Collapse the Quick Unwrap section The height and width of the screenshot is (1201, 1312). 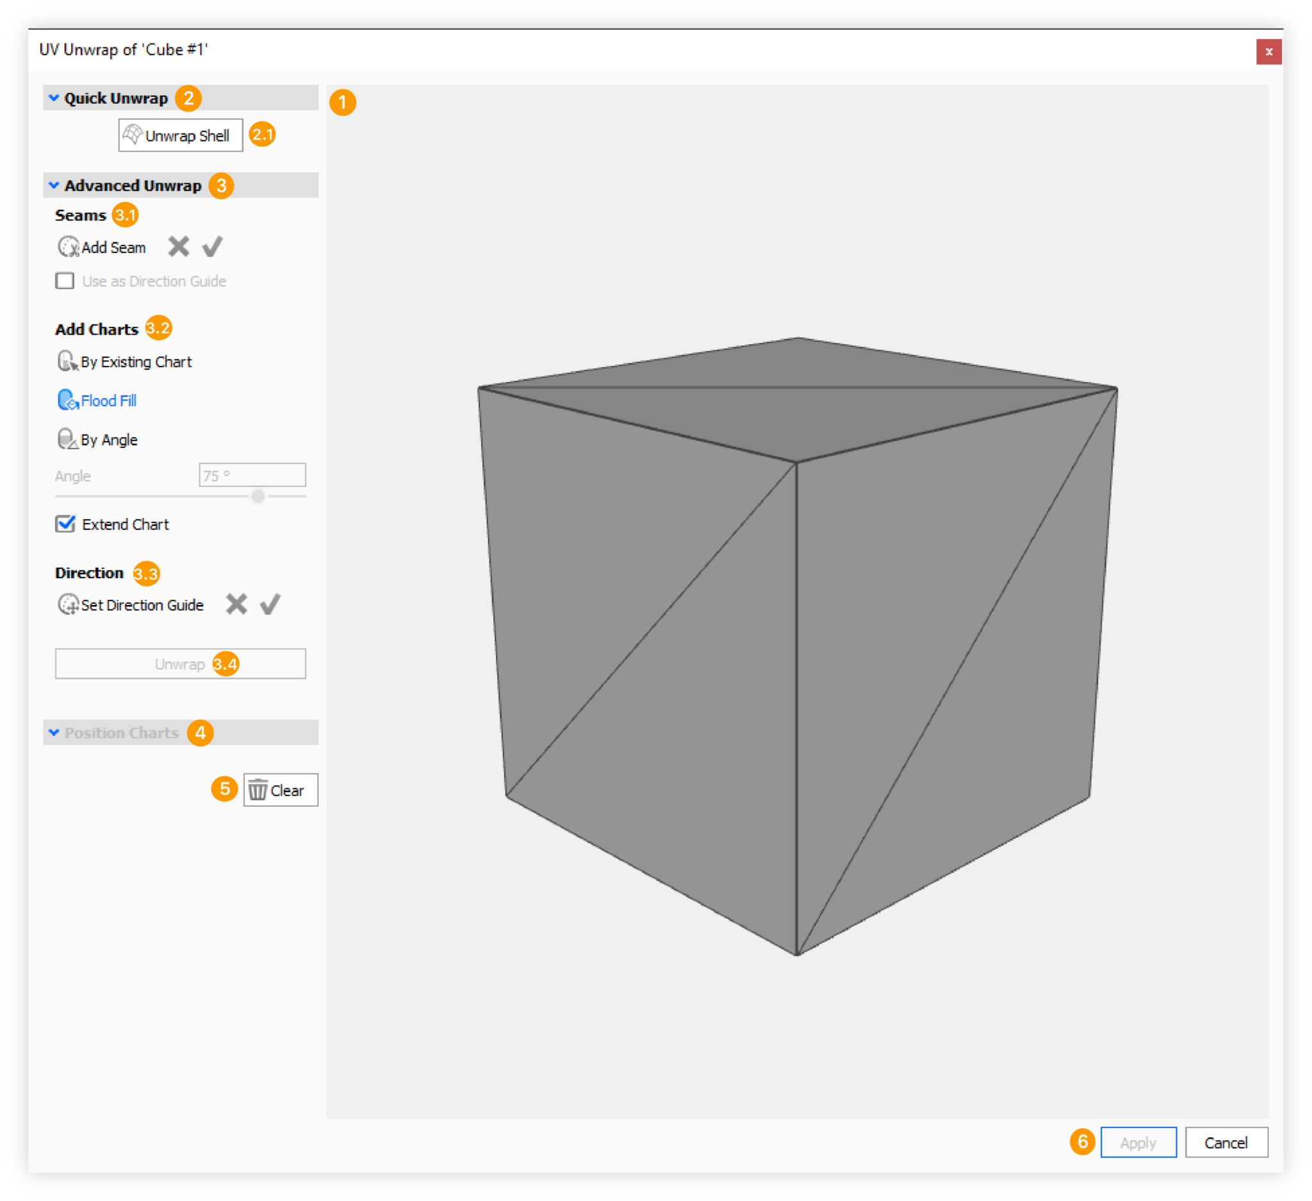point(54,97)
